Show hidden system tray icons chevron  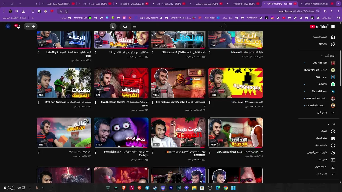[x=42, y=188]
